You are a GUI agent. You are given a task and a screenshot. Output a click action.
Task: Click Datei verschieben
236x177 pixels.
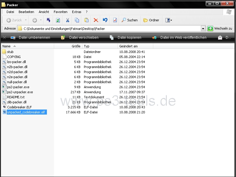80,38
